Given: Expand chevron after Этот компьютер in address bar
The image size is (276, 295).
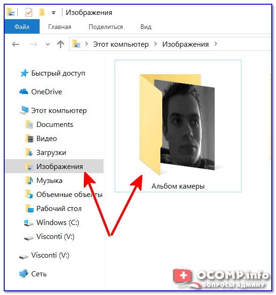Looking at the screenshot, I should click(156, 44).
